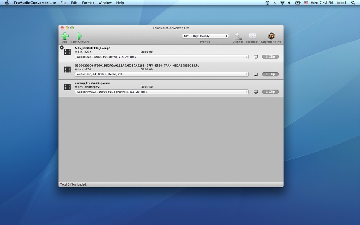Start conversion with the green play icon

[x=80, y=36]
